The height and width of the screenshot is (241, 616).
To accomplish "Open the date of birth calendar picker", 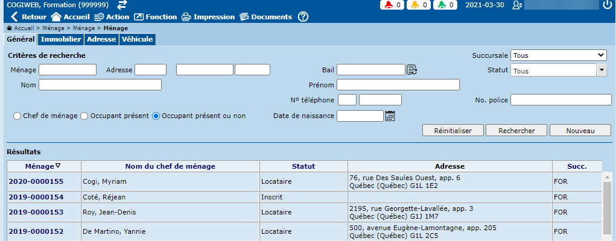I will click(390, 116).
